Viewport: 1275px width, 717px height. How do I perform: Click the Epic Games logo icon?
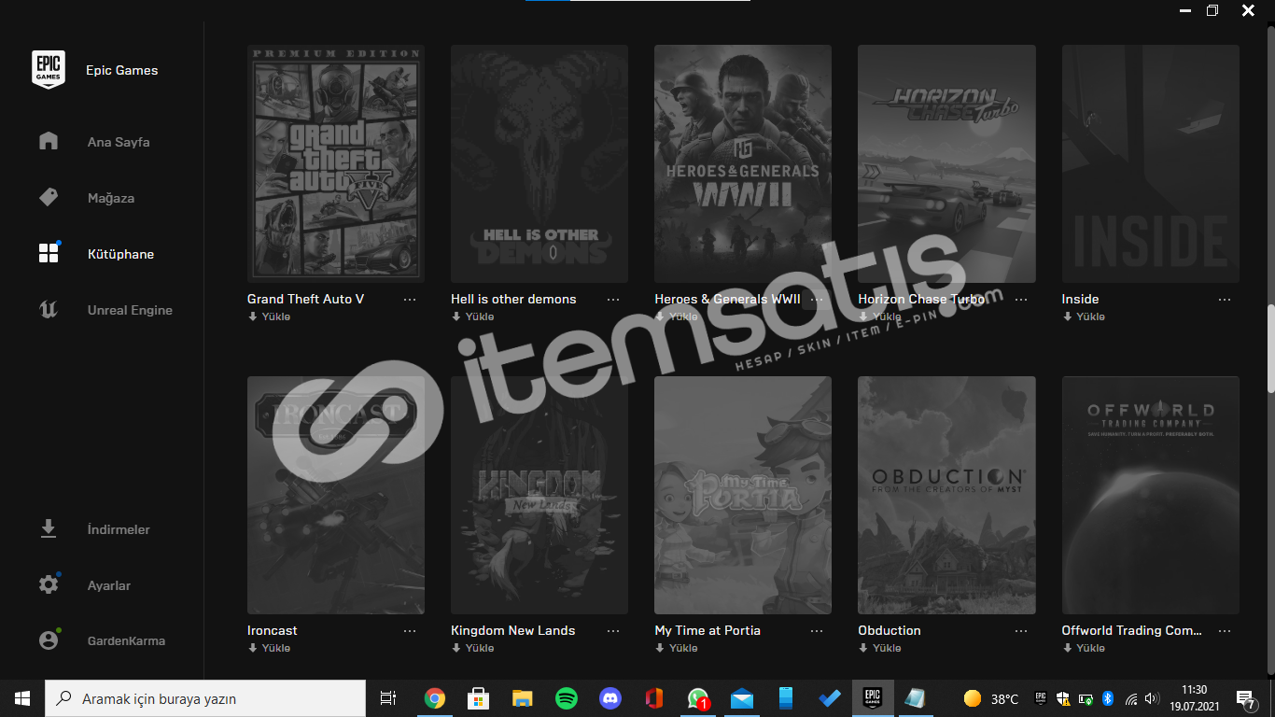click(x=49, y=70)
